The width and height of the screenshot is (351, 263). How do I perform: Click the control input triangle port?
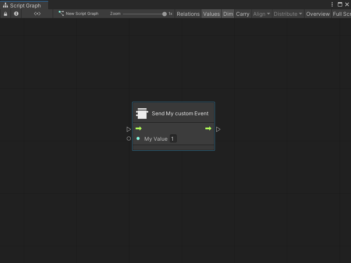(129, 129)
